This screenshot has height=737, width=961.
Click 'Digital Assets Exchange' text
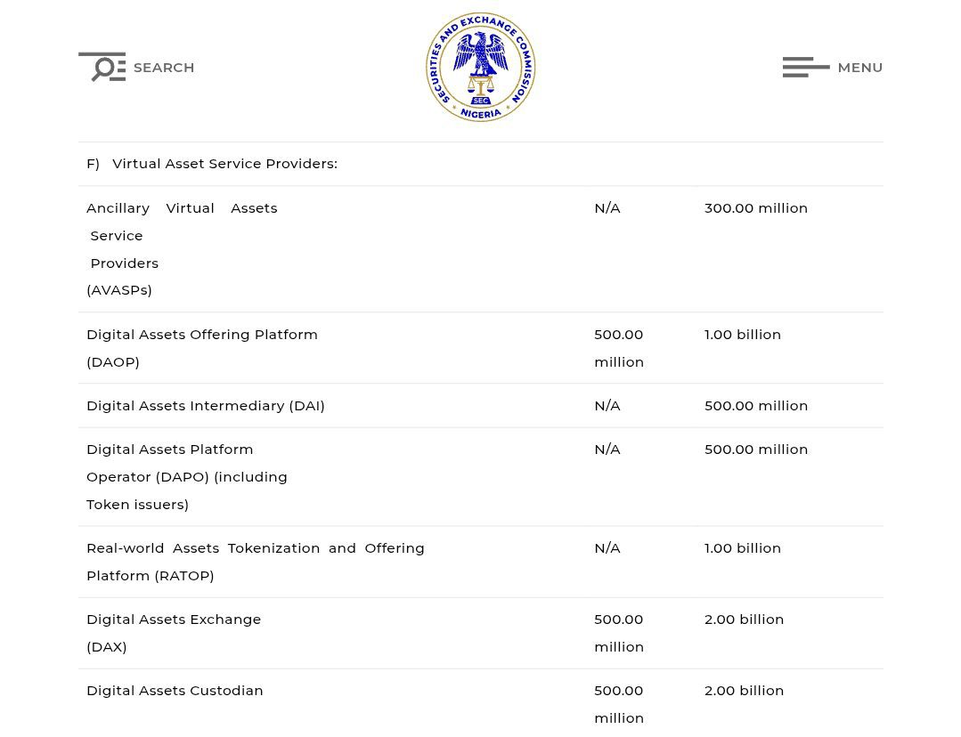[x=174, y=620]
